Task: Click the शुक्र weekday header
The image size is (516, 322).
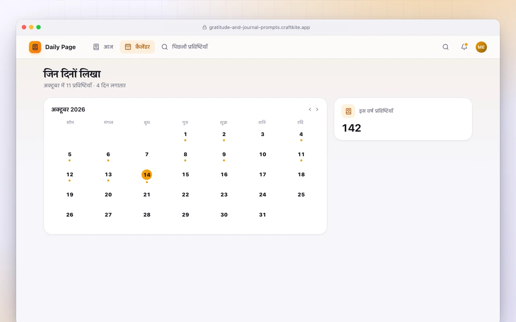Action: (x=224, y=122)
